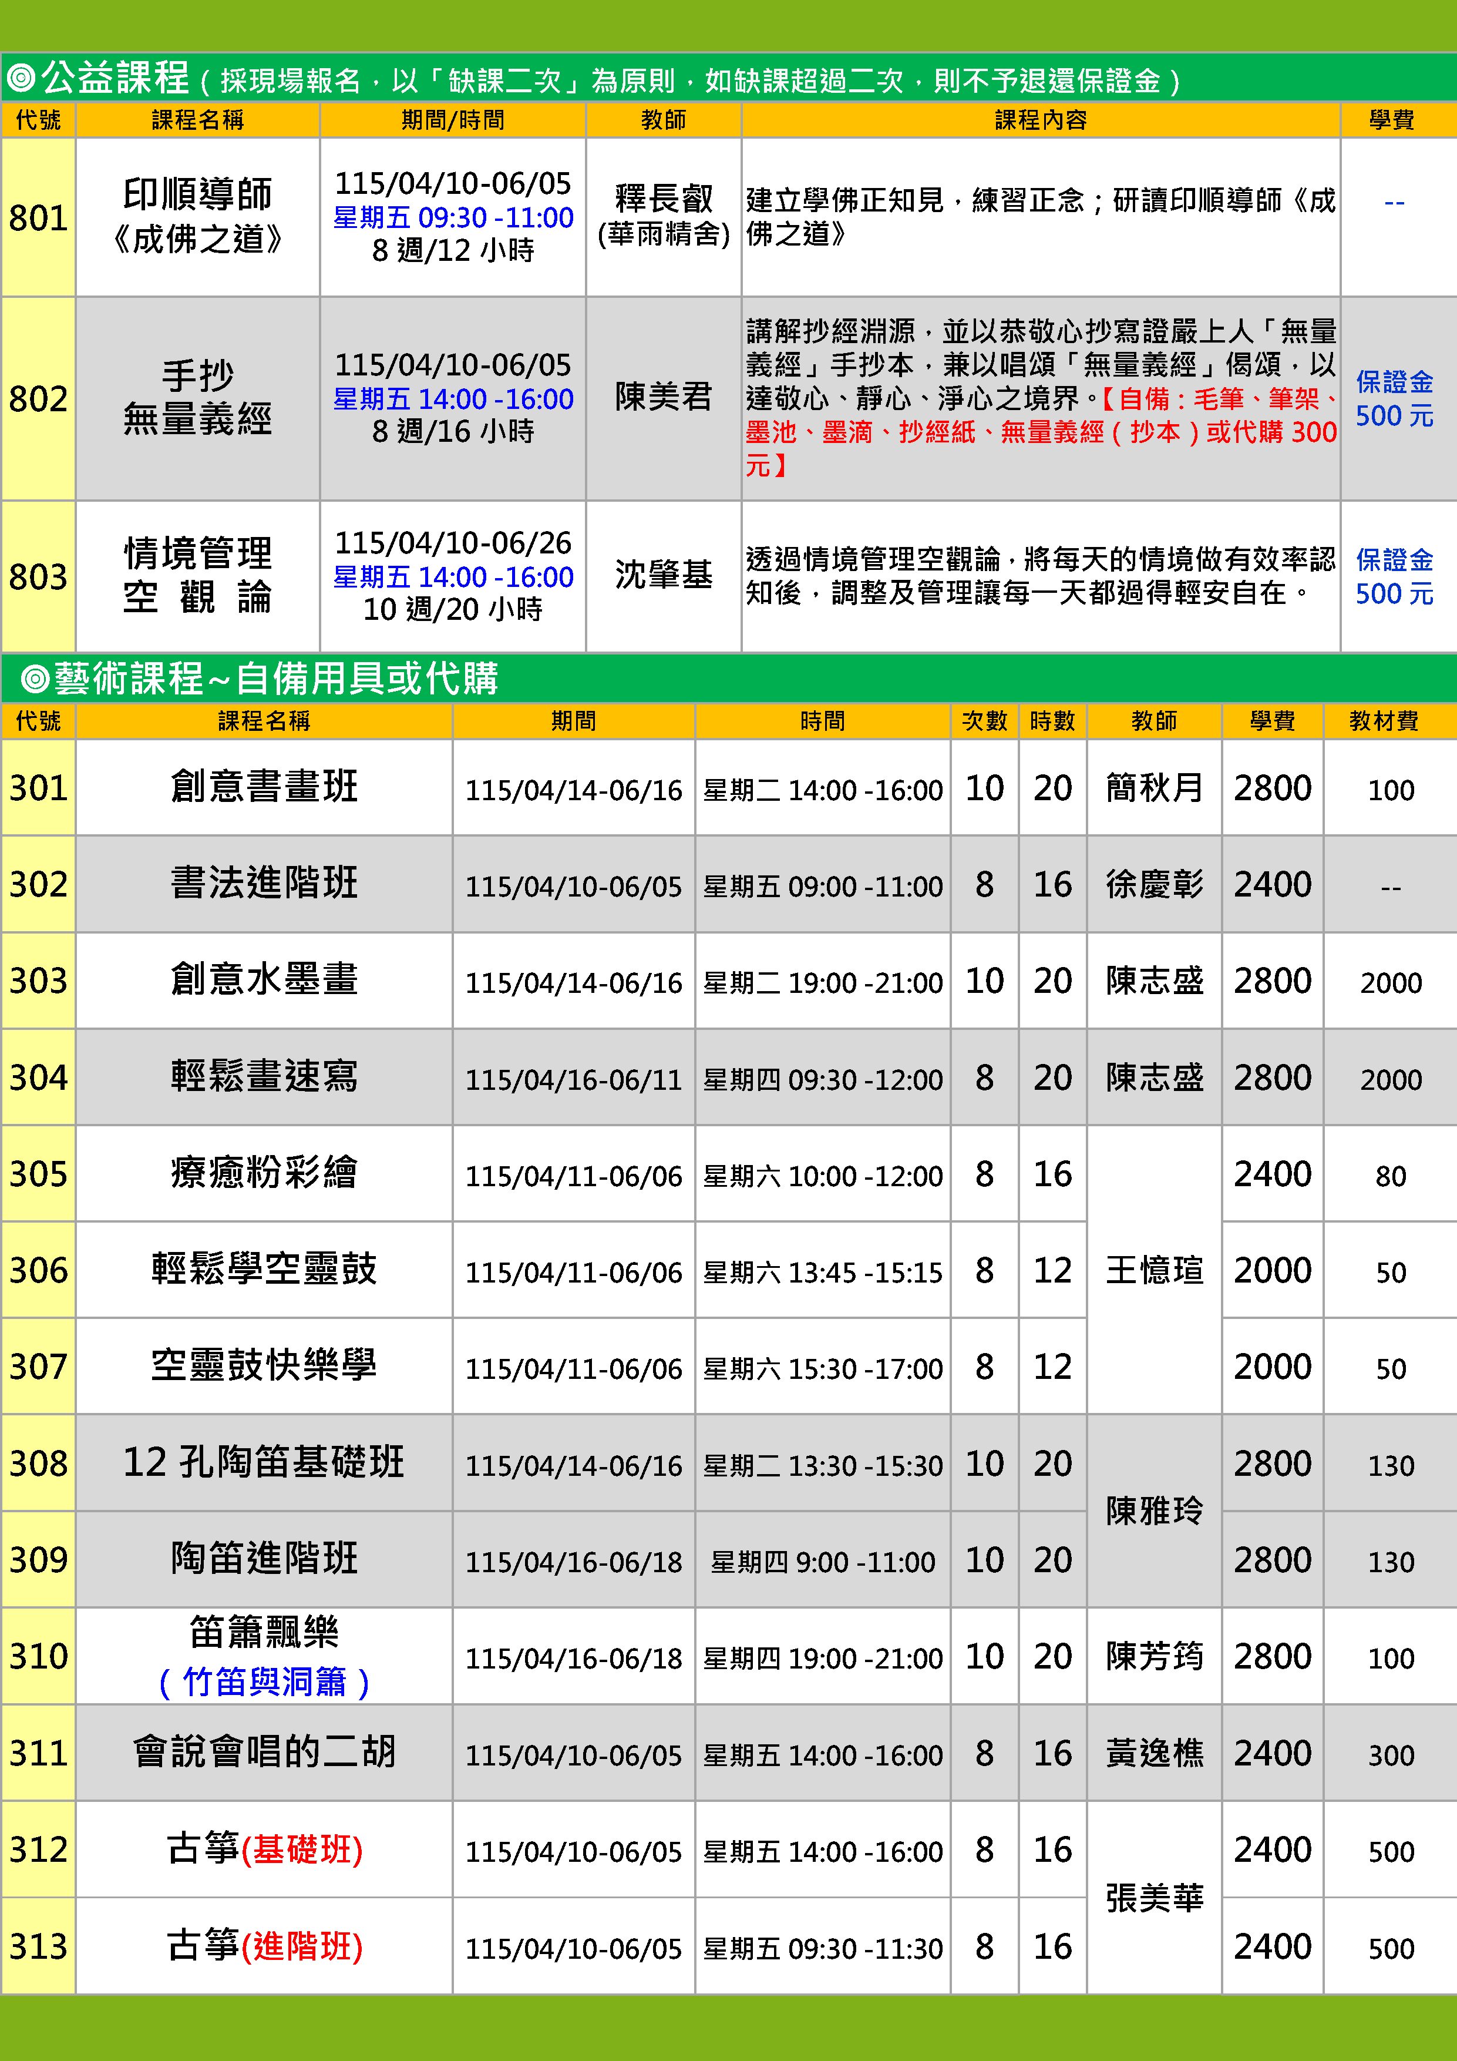Screen dimensions: 1457x2061
Task: Click 書法進階班 course name
Action: (x=264, y=883)
